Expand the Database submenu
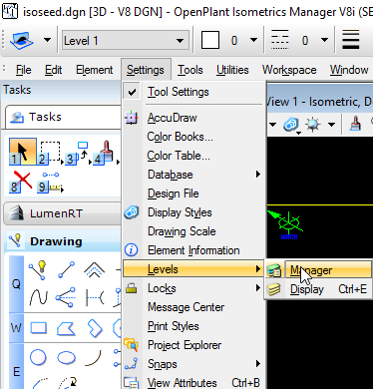This screenshot has height=389, width=373. coord(194,175)
